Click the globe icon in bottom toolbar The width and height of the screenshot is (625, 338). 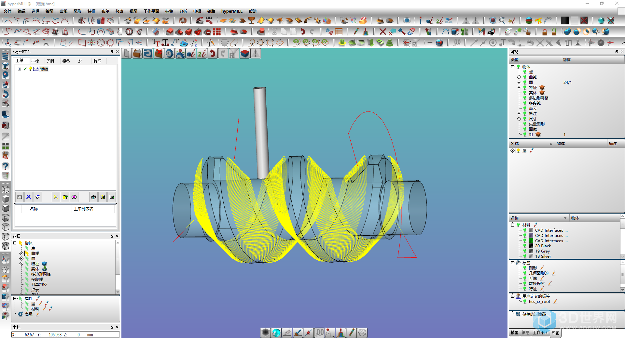(276, 332)
